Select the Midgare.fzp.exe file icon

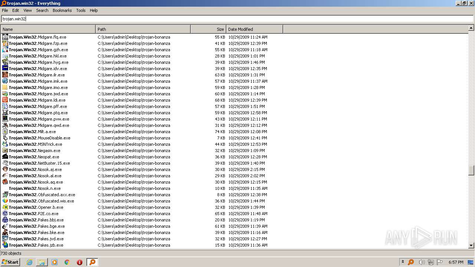[x=5, y=43]
